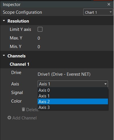Choose the highlighted Axis 2 option
114x140 pixels.
coord(73,101)
